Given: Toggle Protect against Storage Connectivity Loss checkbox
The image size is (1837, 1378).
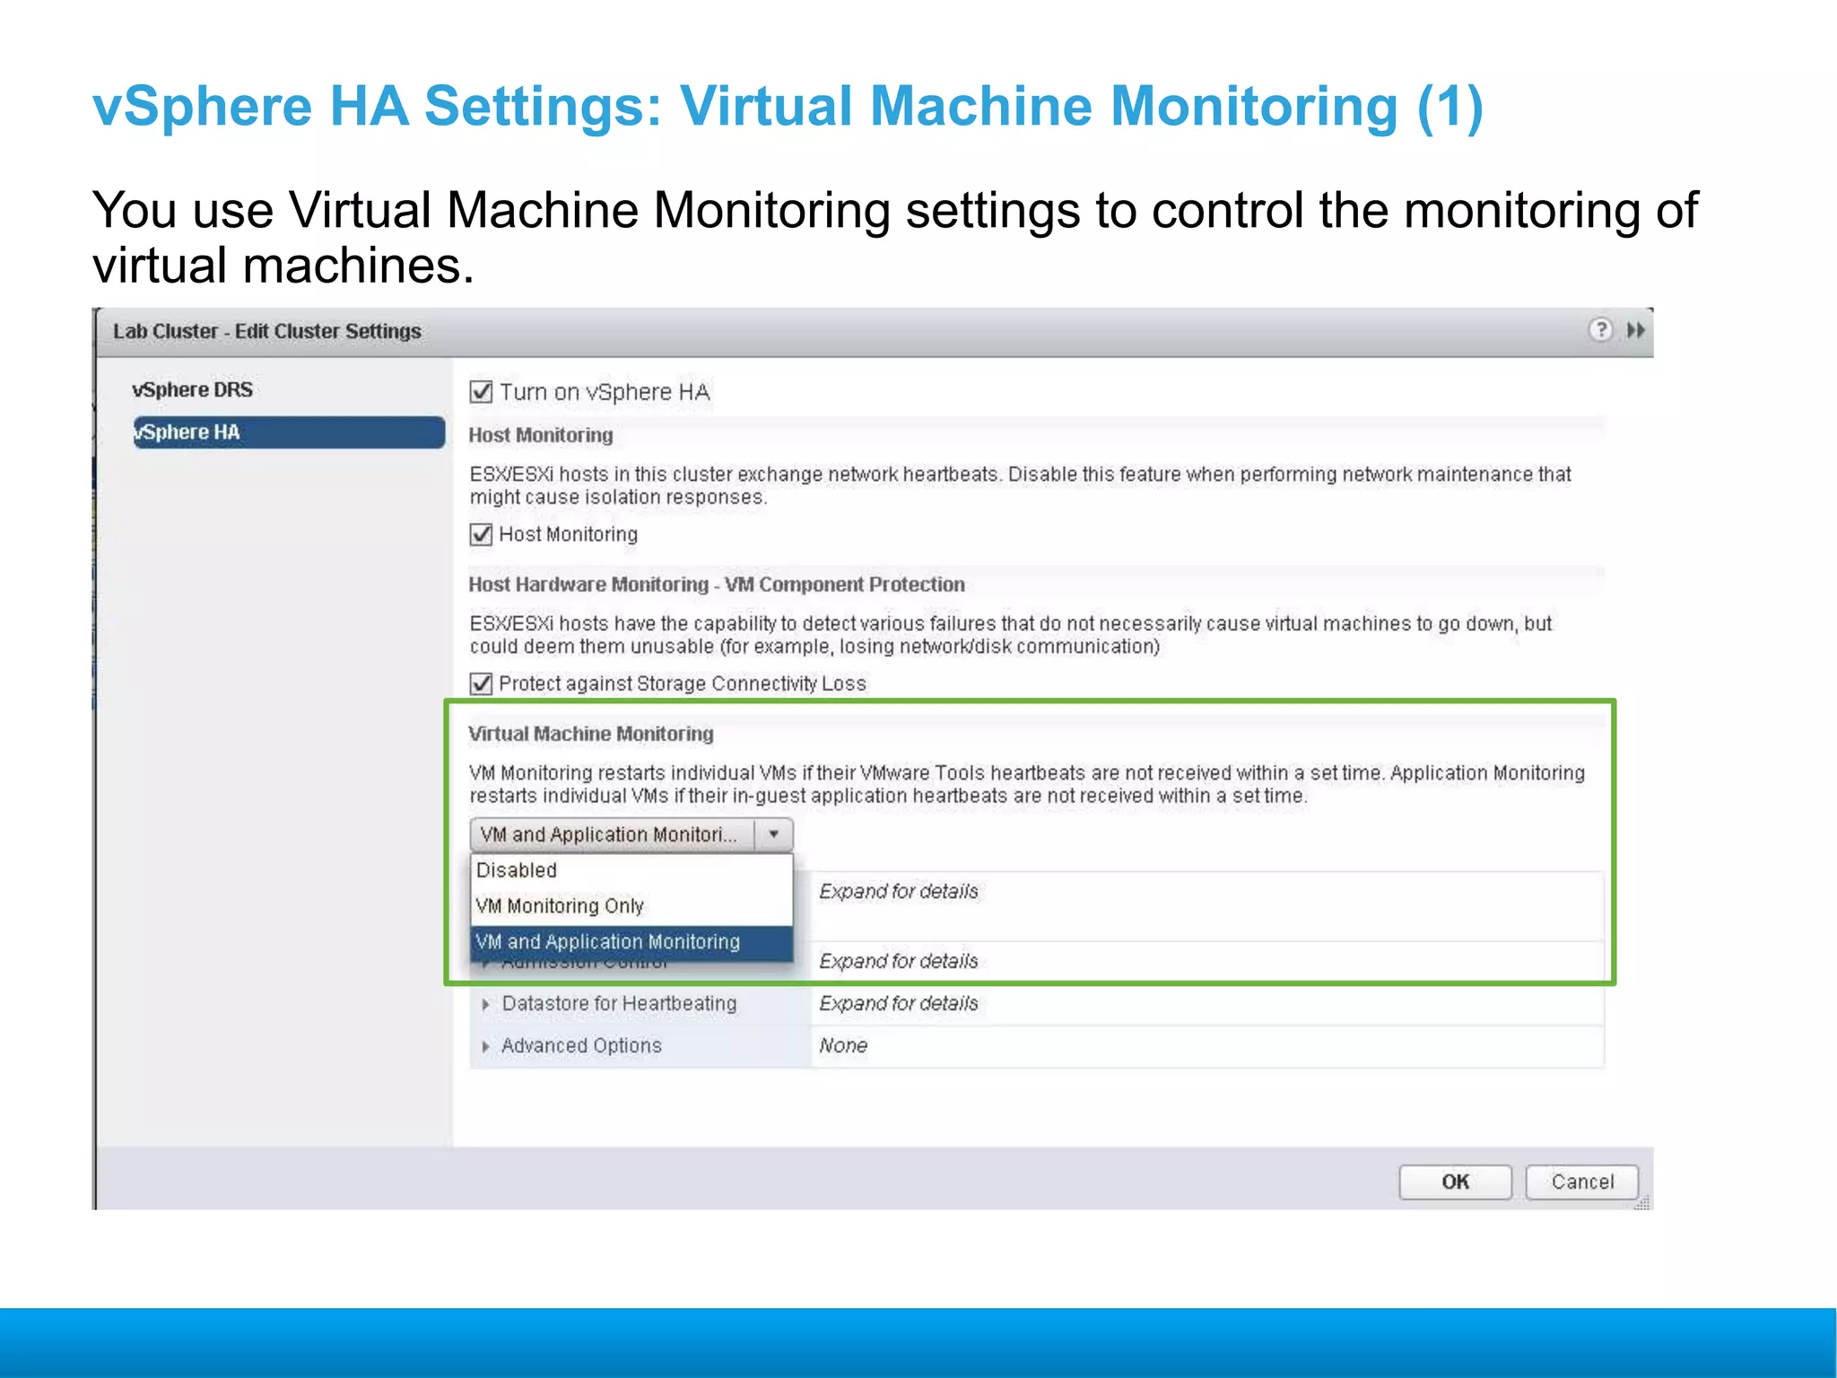Looking at the screenshot, I should coord(482,684).
